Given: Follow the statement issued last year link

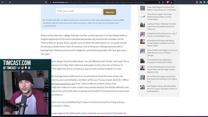Looking at the screenshot, I should (63, 84).
